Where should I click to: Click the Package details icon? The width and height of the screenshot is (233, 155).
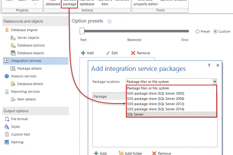(x=13, y=68)
